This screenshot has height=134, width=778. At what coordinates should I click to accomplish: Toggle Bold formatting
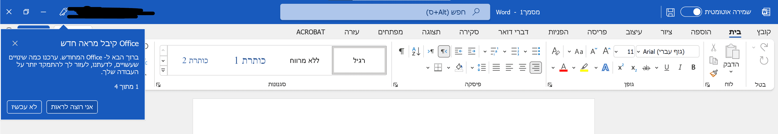(694, 68)
